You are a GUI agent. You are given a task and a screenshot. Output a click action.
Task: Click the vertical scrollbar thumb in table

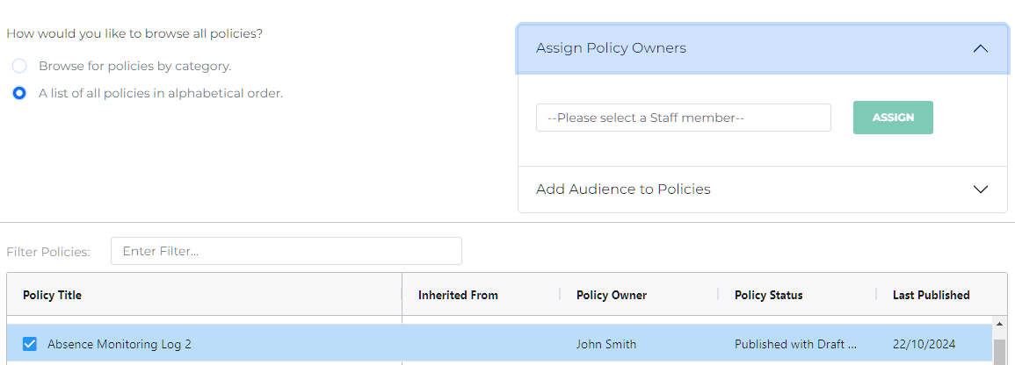point(999,351)
